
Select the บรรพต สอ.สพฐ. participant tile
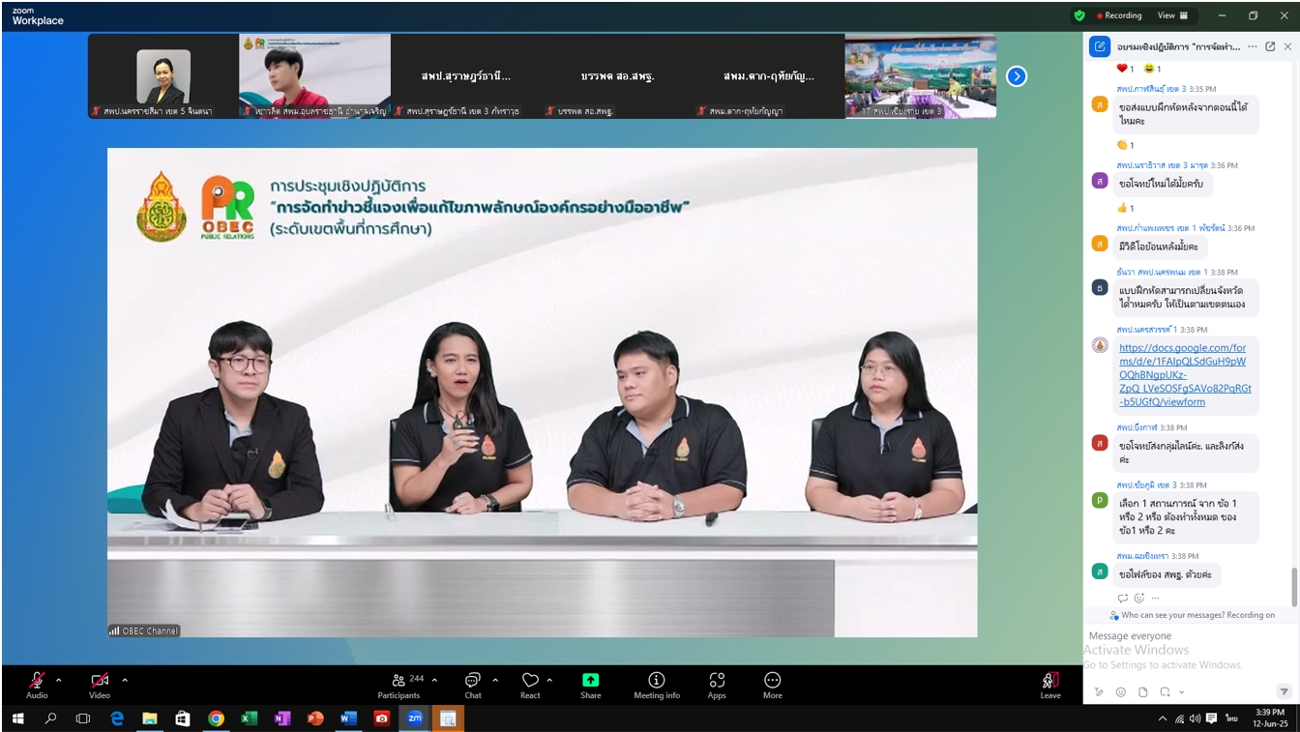coord(617,76)
